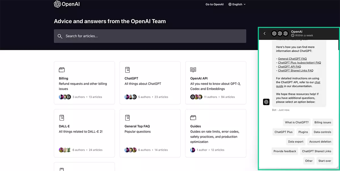Viewport: 340px width, 171px height.
Task: Open the General Top FAQ collection title
Action: tap(137, 126)
